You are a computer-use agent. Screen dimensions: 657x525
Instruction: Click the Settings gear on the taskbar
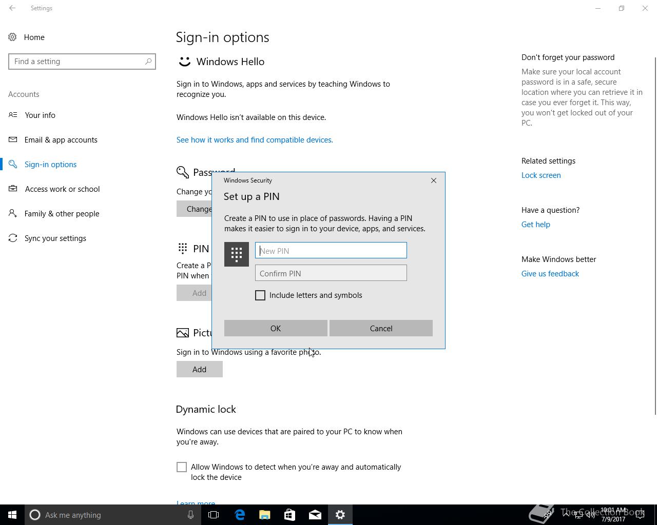coord(340,515)
